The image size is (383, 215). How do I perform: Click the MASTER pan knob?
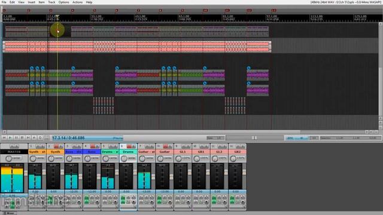pyautogui.click(x=8, y=159)
